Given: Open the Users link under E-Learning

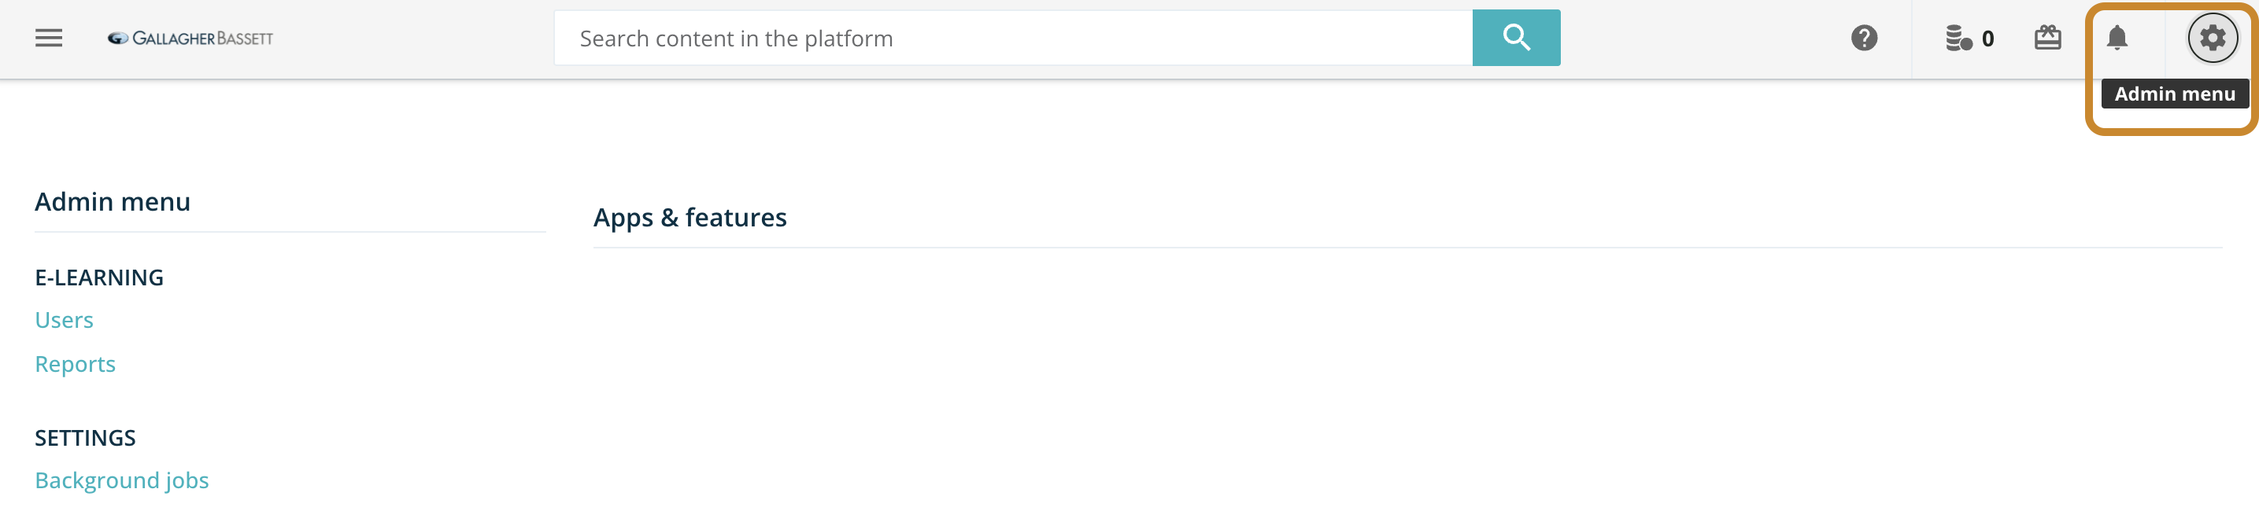Looking at the screenshot, I should point(64,320).
